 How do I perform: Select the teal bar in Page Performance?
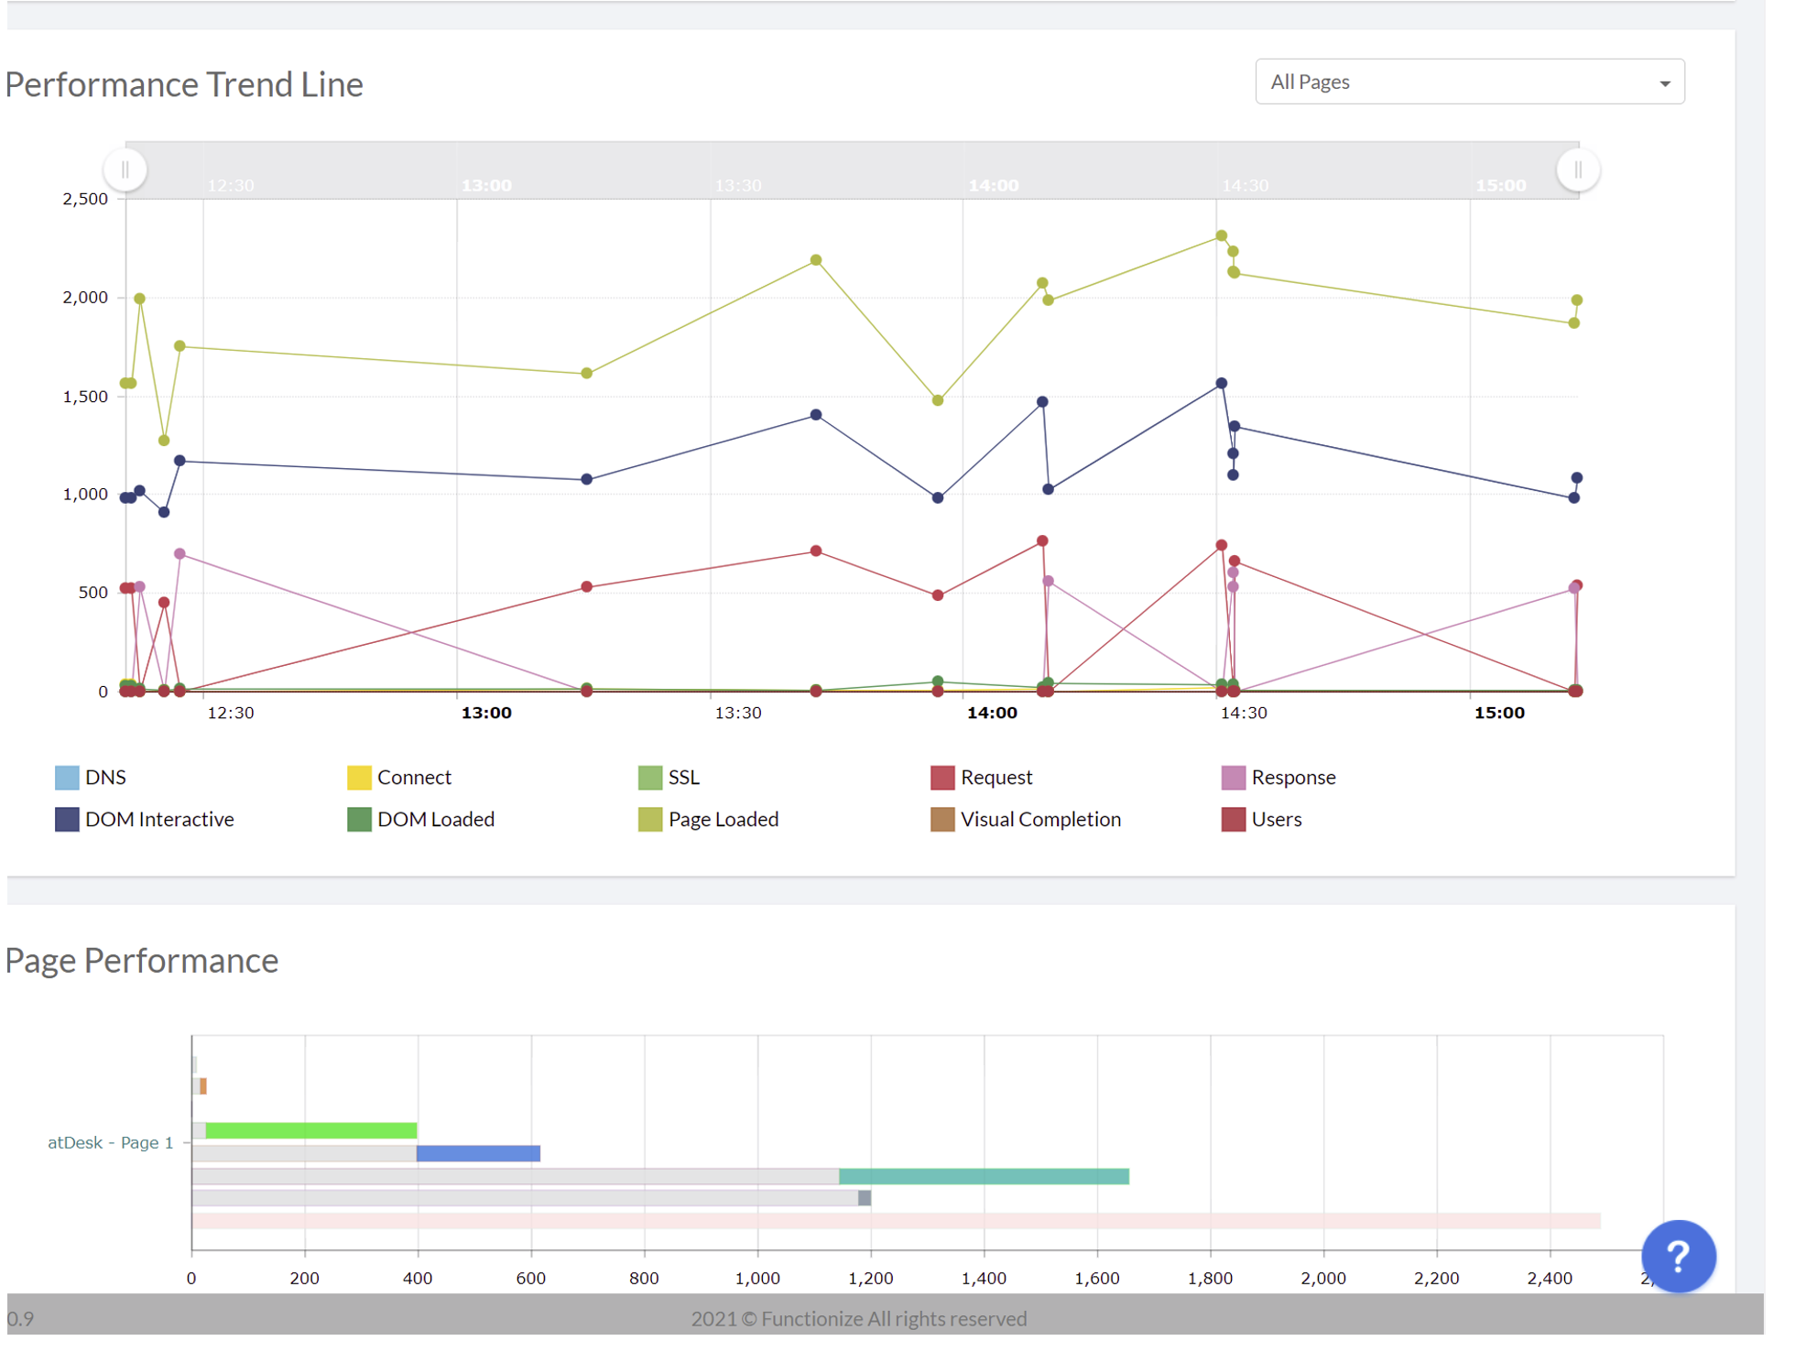coord(984,1176)
